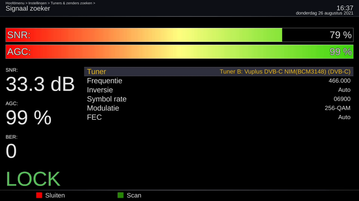Viewport: 359px width, 201px height.
Task: Click the 16:37 clock display
Action: pos(345,8)
